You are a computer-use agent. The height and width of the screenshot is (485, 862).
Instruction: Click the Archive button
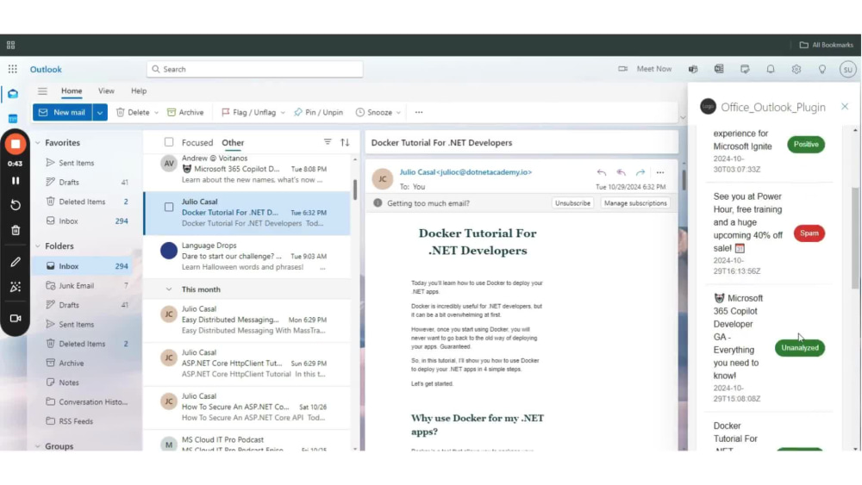[x=185, y=112]
